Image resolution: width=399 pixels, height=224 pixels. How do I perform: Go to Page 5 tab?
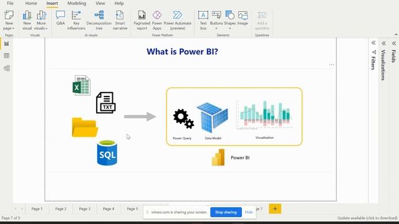tap(132, 209)
